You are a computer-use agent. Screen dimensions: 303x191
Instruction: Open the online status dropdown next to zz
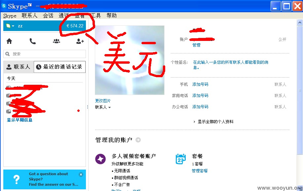(x=13, y=26)
